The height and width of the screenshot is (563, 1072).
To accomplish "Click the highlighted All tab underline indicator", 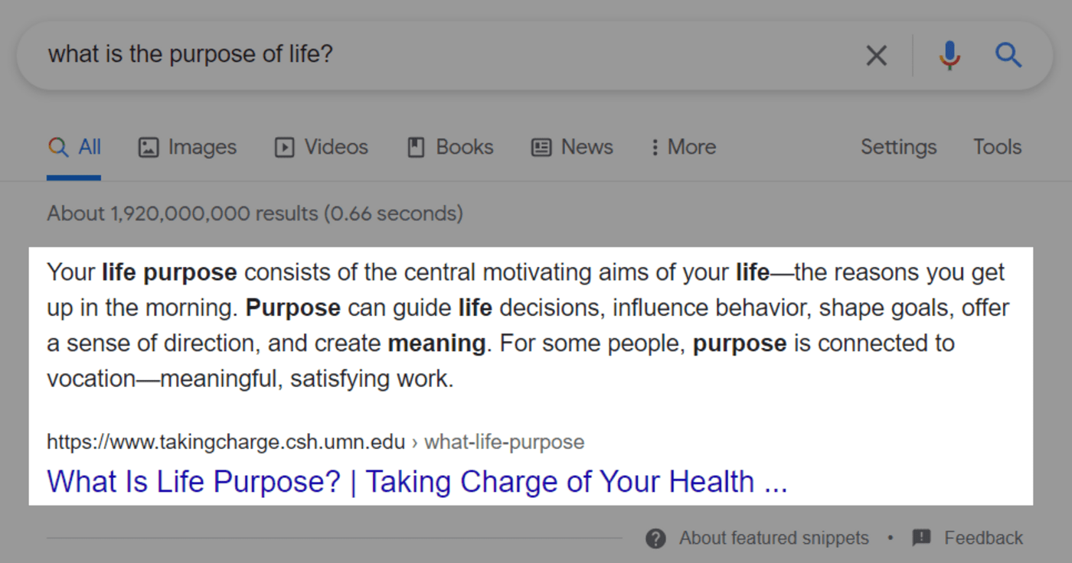I will pyautogui.click(x=74, y=178).
